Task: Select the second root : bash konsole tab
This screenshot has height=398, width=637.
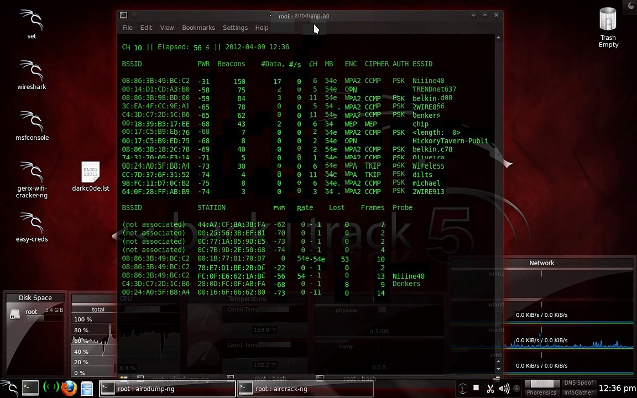Action: [x=360, y=379]
